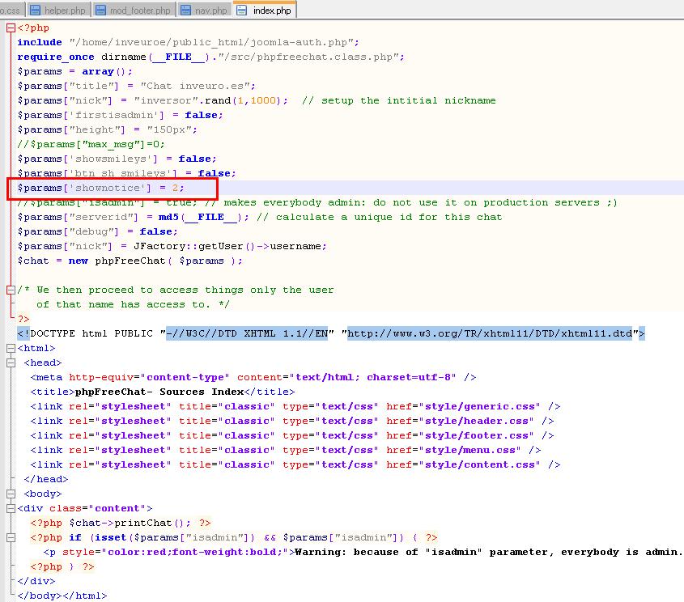Click the meta http-equiv content-type line
The width and height of the screenshot is (684, 602).
click(253, 378)
